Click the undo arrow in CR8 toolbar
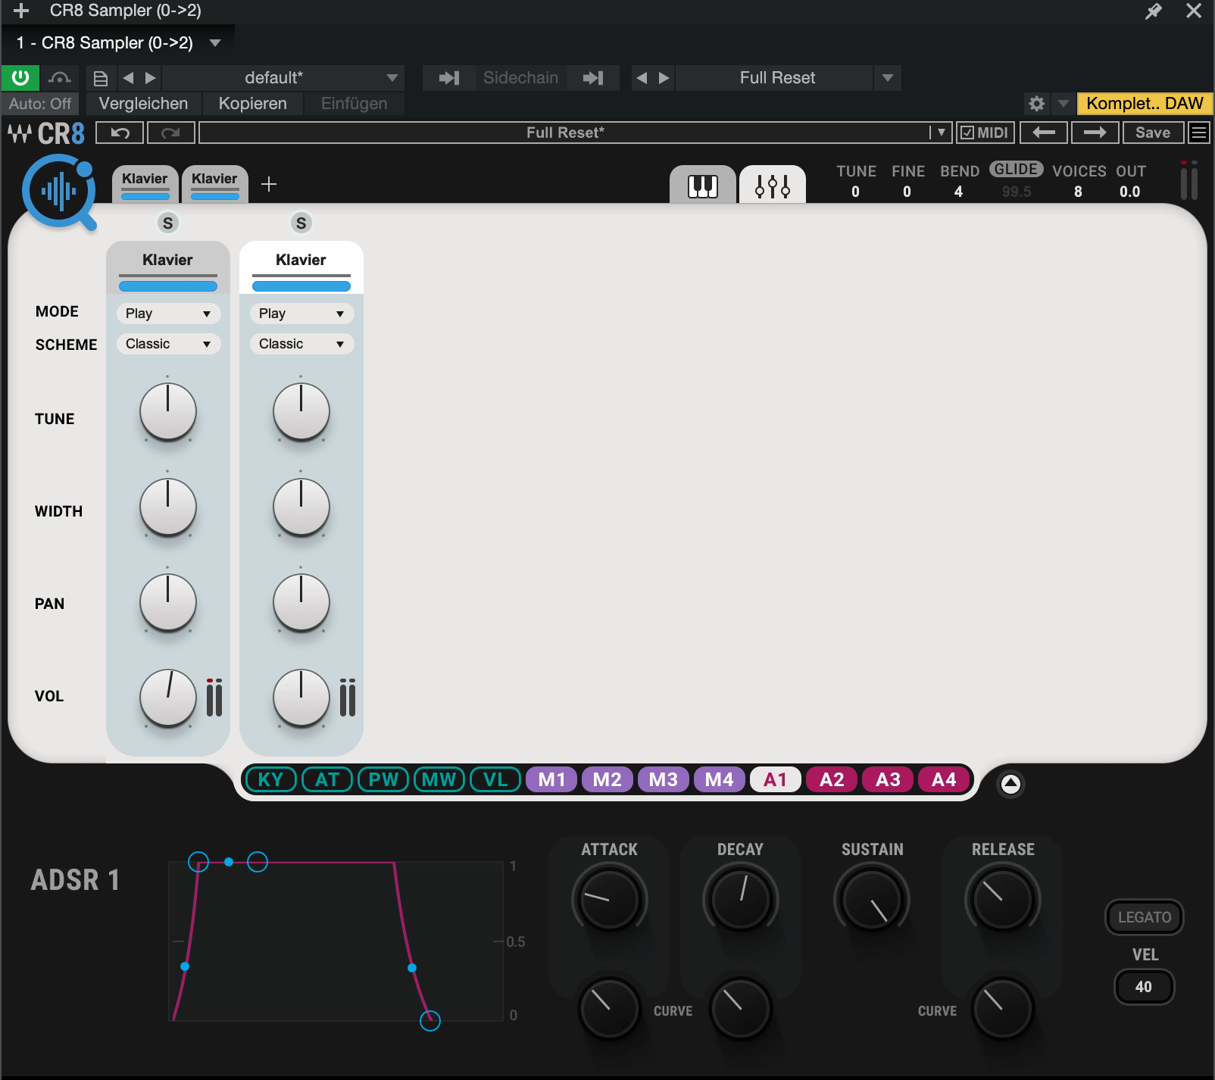 click(120, 133)
